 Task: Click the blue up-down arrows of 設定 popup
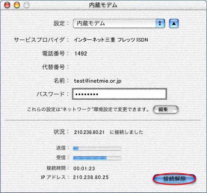[x=160, y=23]
